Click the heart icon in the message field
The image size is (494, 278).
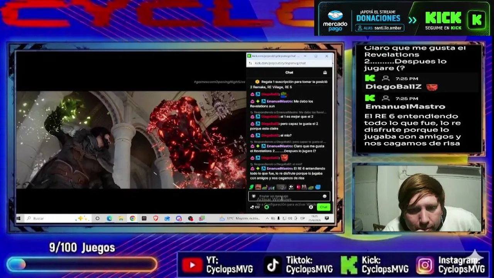coord(254,196)
